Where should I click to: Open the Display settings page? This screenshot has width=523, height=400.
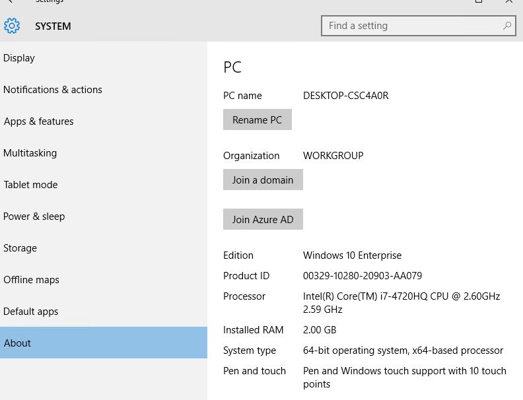click(104, 58)
